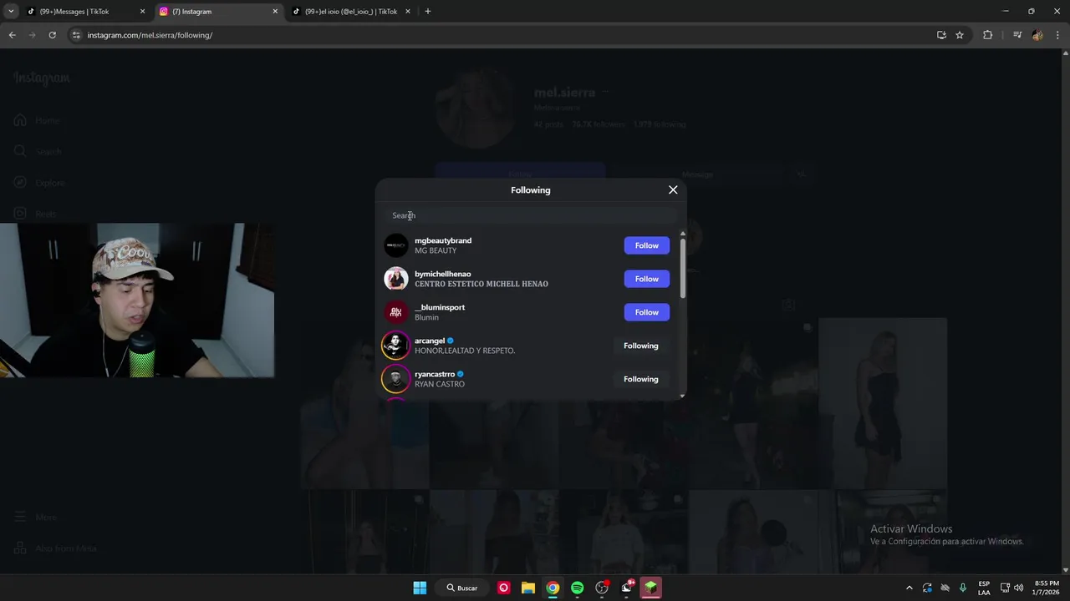Open the bymichellhenao username link
This screenshot has width=1070, height=601.
(443, 274)
